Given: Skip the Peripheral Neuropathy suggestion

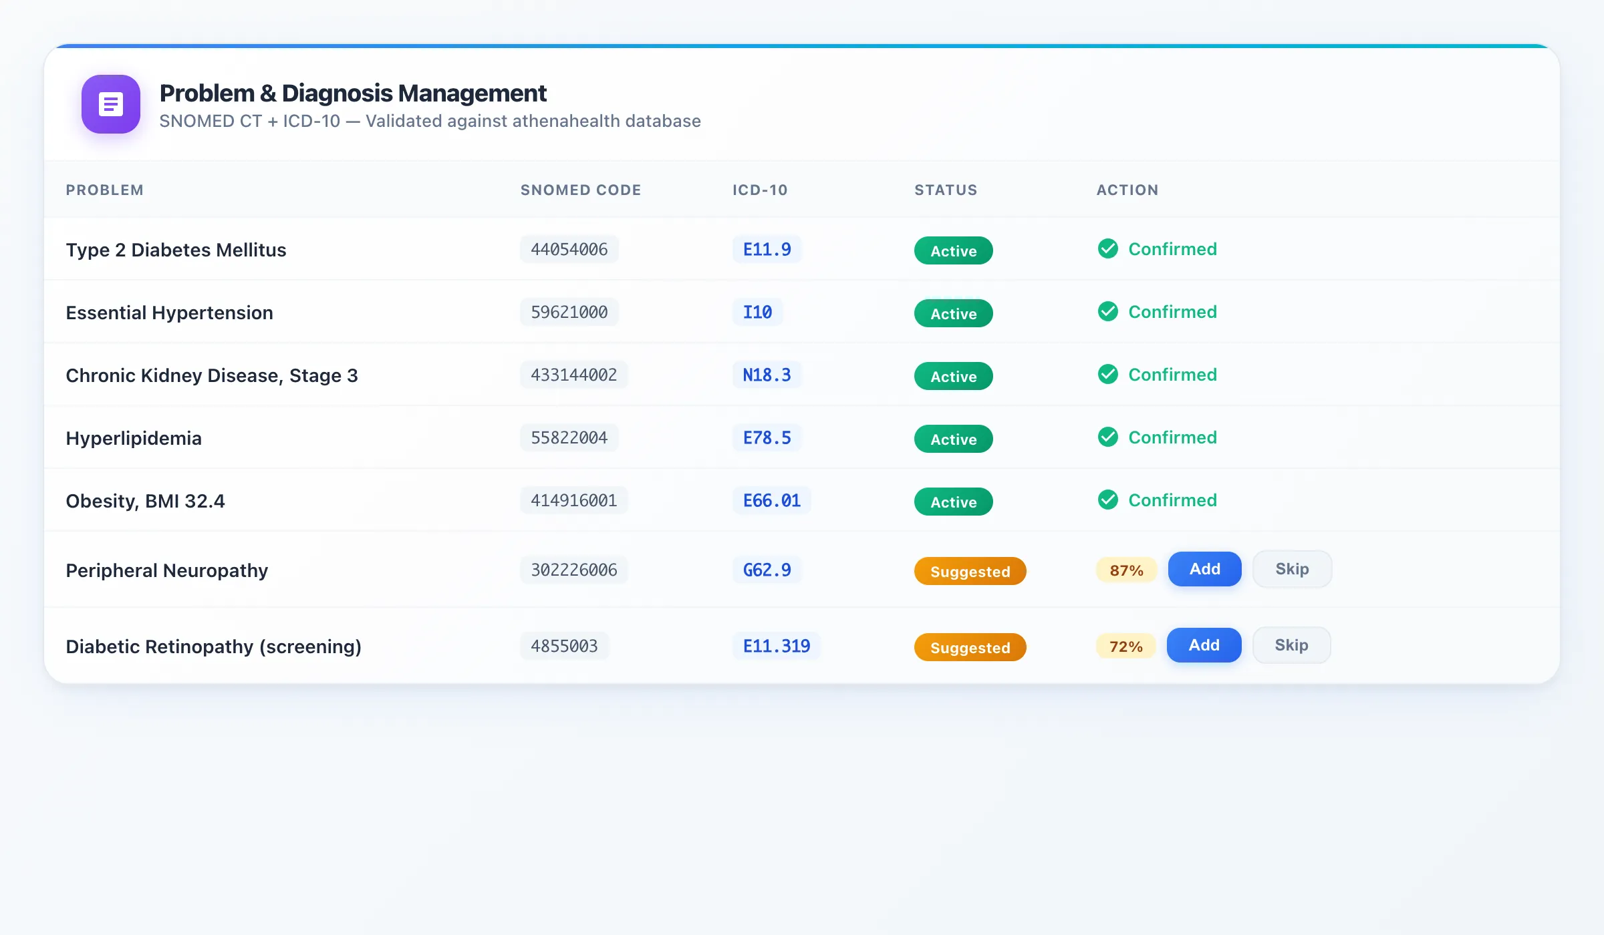Looking at the screenshot, I should [1292, 568].
